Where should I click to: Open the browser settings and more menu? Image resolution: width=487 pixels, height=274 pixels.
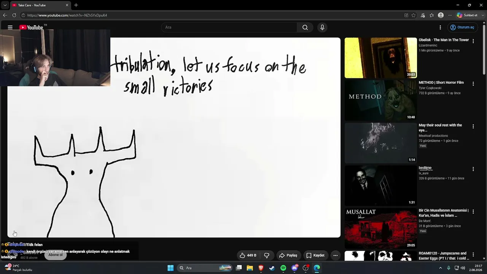(x=450, y=15)
